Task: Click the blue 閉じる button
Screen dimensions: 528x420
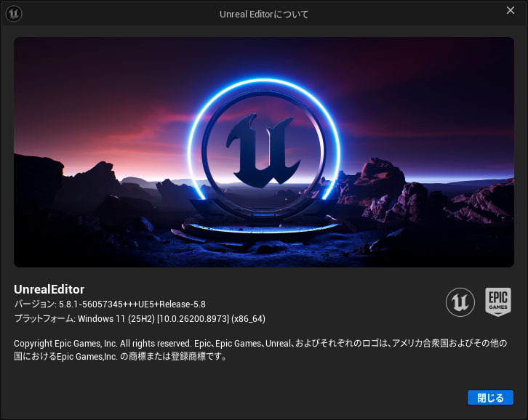Action: coord(490,397)
